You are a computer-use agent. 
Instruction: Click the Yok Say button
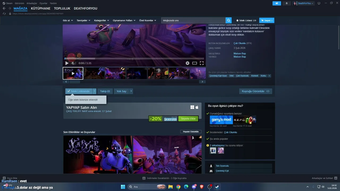pyautogui.click(x=121, y=91)
